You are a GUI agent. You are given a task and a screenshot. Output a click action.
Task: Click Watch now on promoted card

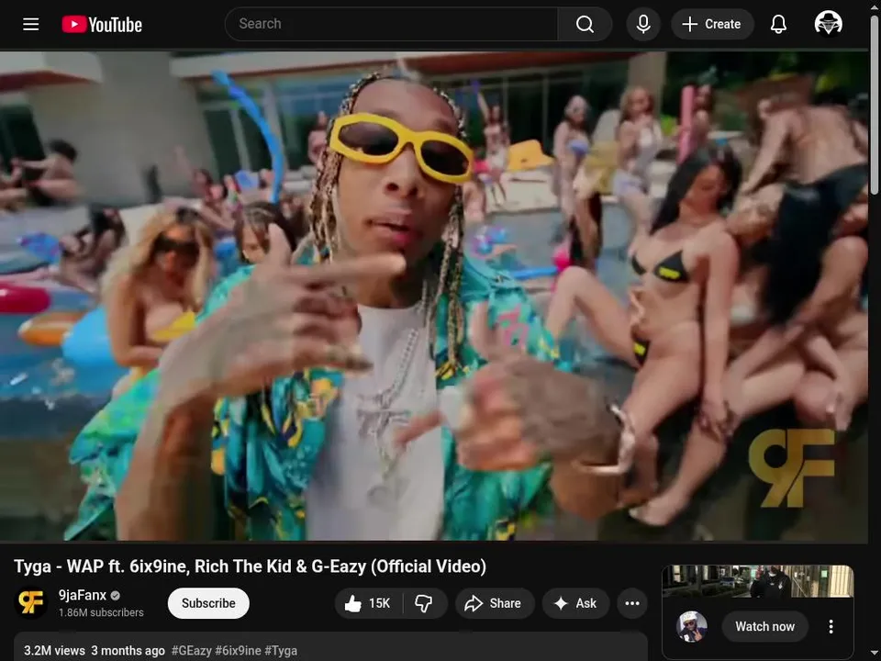tap(764, 626)
